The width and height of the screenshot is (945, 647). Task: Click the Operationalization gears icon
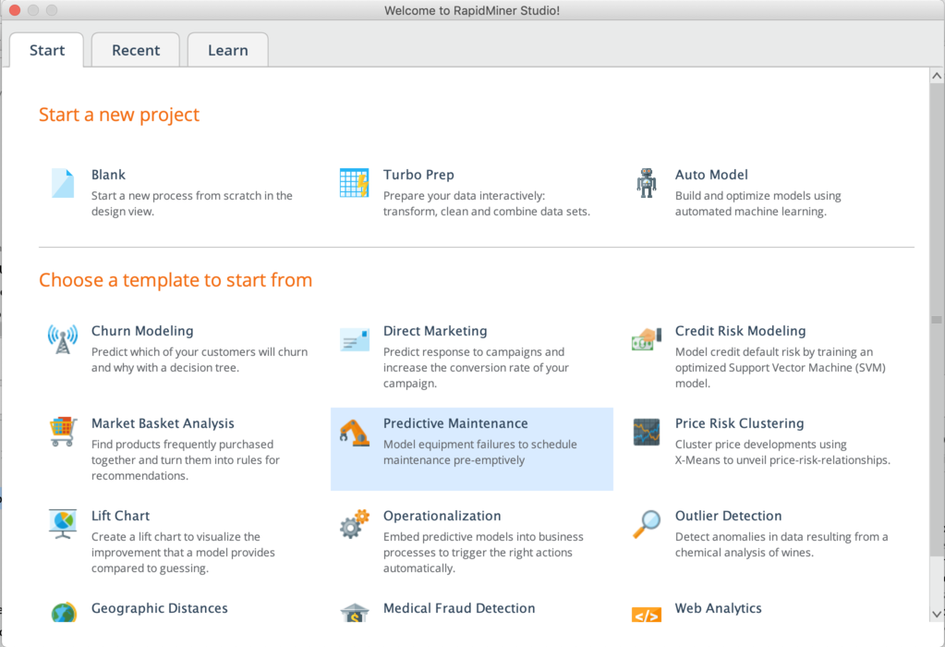click(354, 524)
